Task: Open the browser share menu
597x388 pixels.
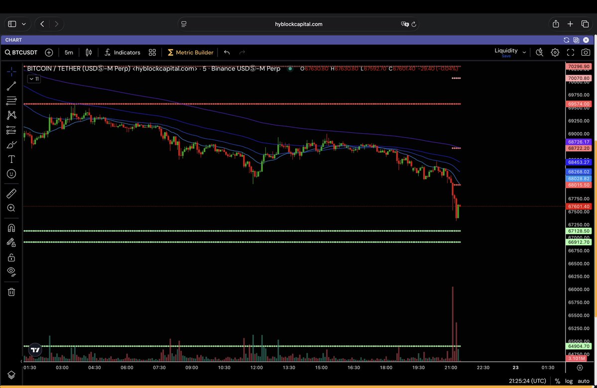Action: point(556,24)
